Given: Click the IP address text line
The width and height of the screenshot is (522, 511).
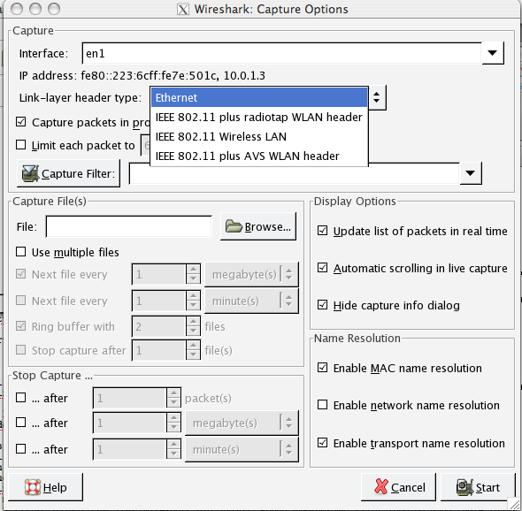Looking at the screenshot, I should coord(142,75).
